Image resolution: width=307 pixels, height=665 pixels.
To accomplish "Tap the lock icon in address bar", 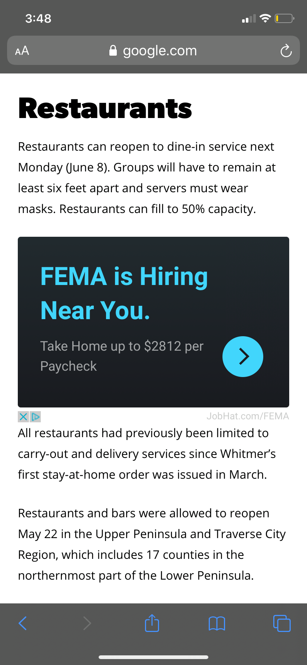I will point(113,50).
